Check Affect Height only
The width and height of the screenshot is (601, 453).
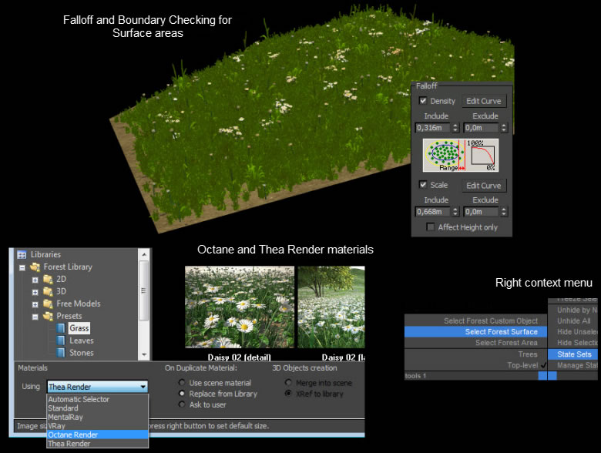(431, 226)
